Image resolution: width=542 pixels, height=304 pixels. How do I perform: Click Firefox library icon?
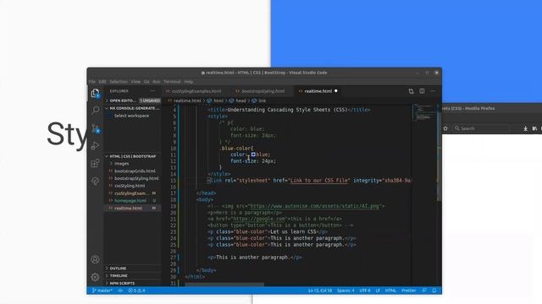point(534,128)
